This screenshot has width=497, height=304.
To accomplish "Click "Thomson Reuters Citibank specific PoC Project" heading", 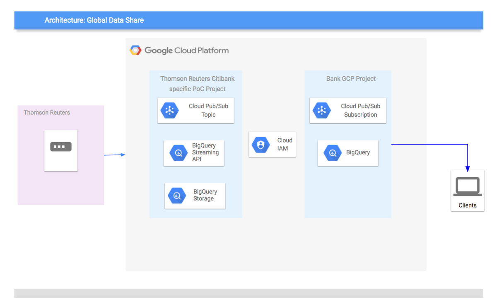I will click(x=198, y=84).
